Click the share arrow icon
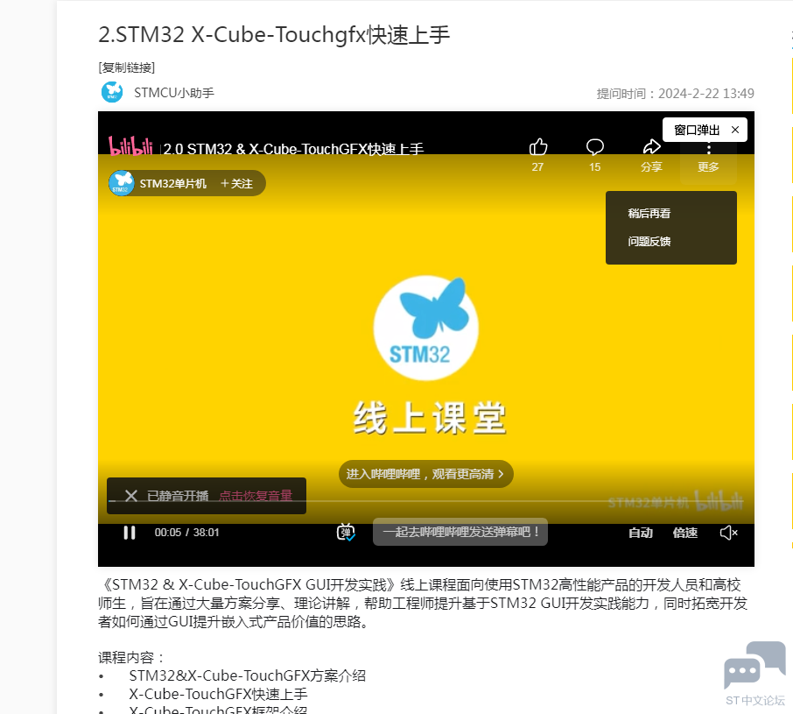 651,147
